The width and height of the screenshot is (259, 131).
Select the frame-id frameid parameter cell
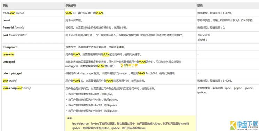(x=13, y=28)
